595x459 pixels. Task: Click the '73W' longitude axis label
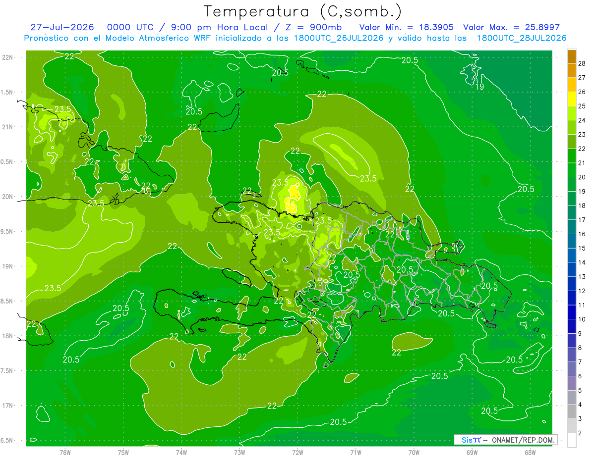[239, 452]
